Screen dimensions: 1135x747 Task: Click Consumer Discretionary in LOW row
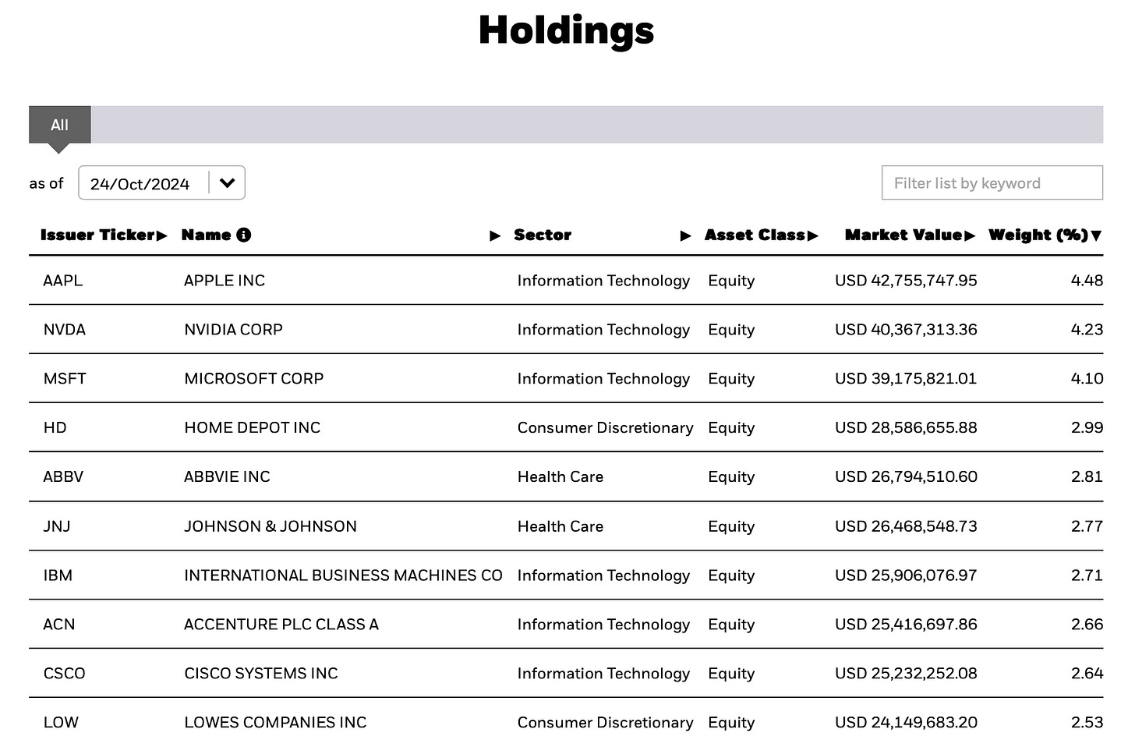[605, 723]
